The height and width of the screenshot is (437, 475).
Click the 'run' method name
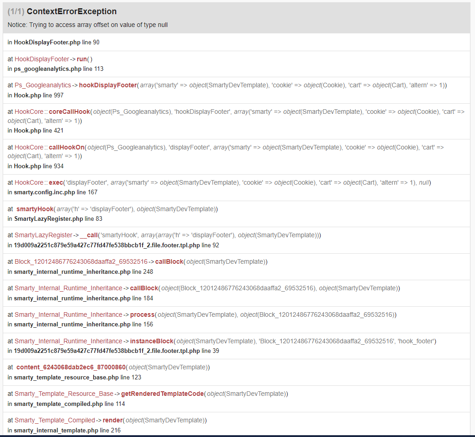(82, 59)
